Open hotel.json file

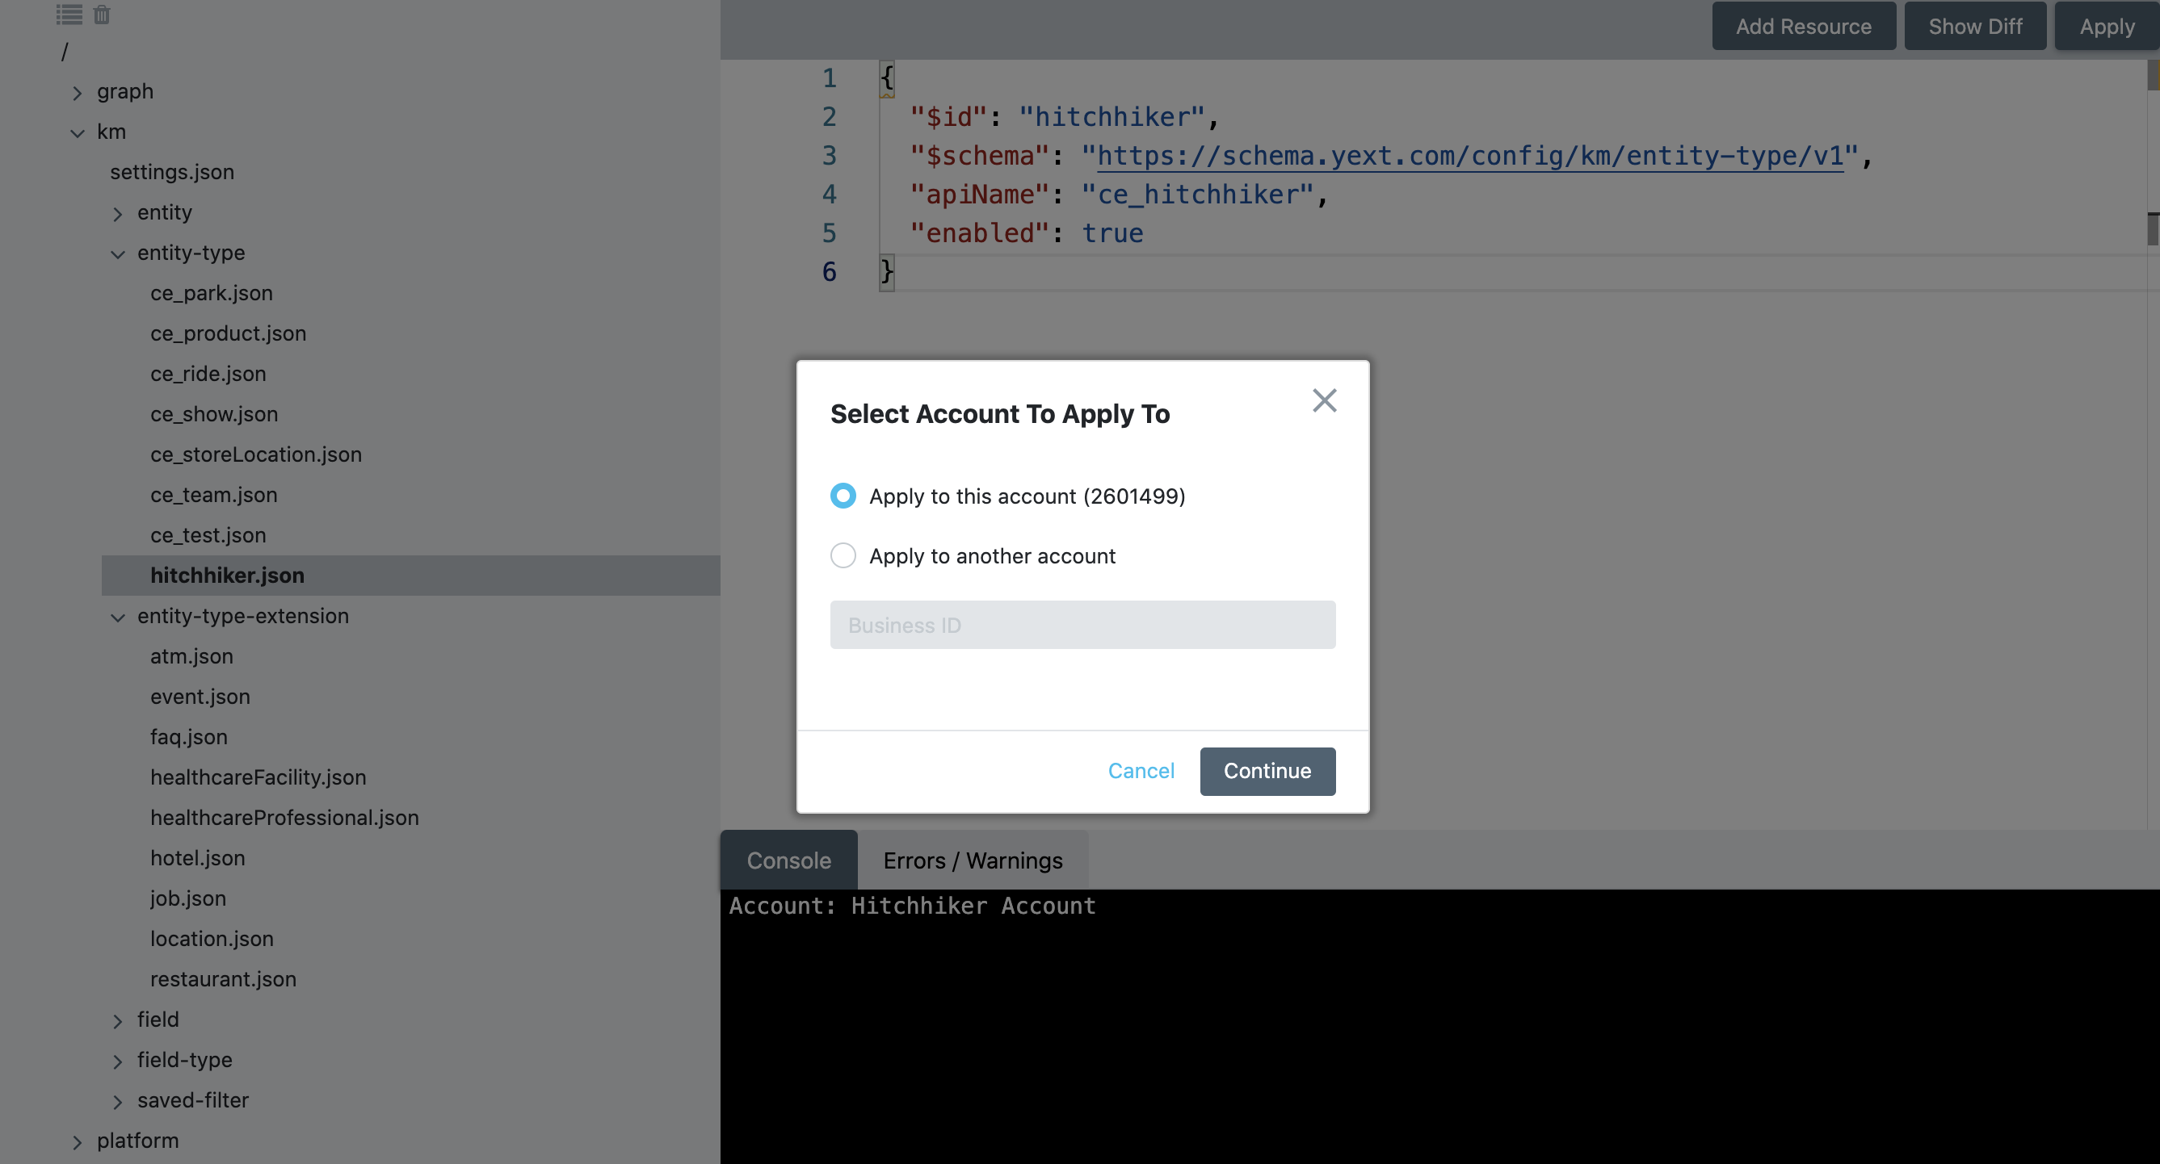click(x=197, y=858)
